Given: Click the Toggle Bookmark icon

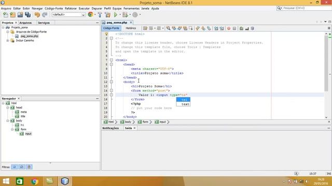Looking at the screenshot, I should tap(209, 28).
